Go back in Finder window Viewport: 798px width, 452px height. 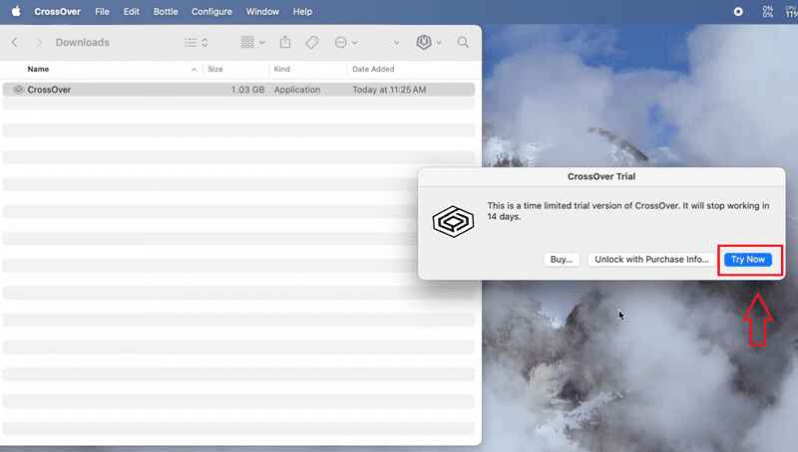coord(15,42)
